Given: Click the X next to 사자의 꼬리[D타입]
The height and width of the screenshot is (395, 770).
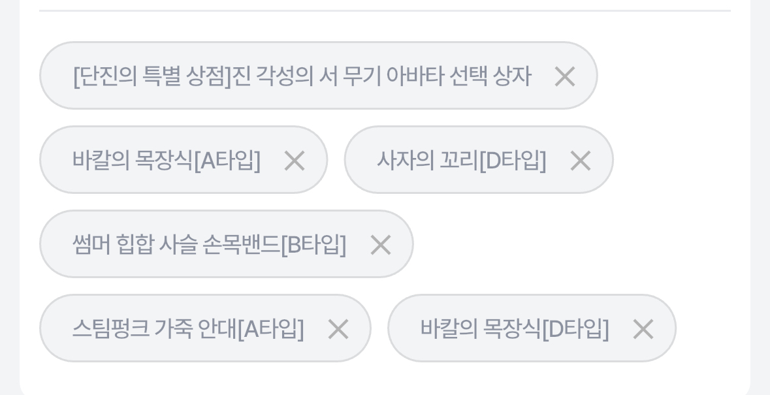Looking at the screenshot, I should (580, 161).
